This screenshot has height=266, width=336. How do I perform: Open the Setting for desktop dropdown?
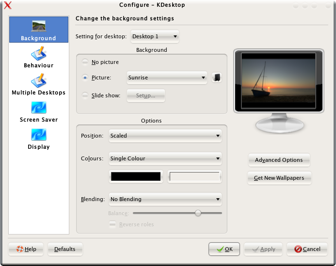(x=155, y=36)
